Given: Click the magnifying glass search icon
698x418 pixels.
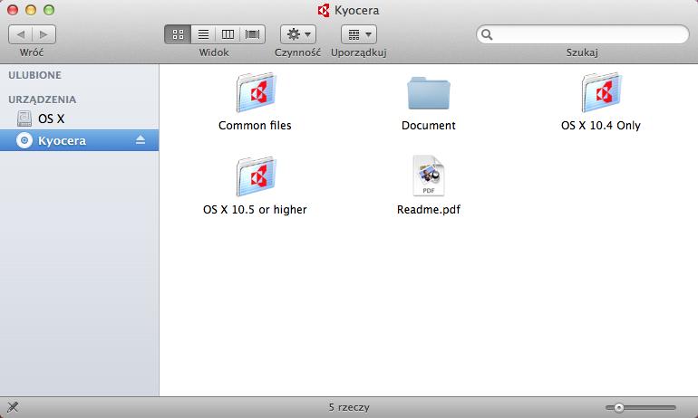Looking at the screenshot, I should click(x=487, y=34).
